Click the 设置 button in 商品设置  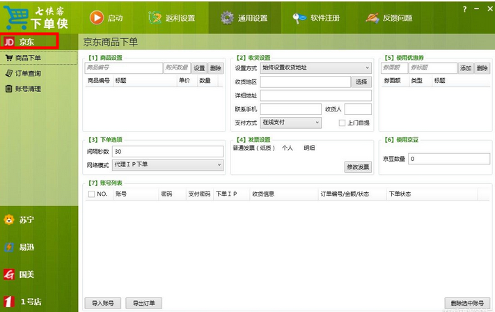(x=199, y=68)
